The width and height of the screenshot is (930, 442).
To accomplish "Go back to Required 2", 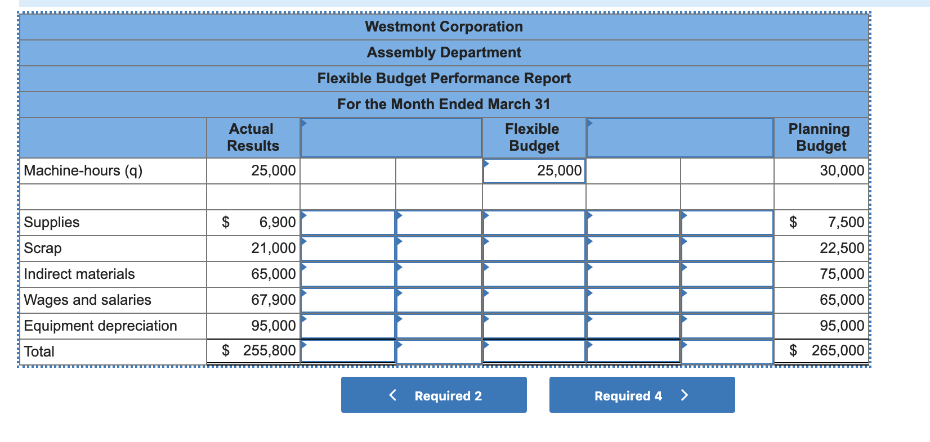I will pos(434,395).
